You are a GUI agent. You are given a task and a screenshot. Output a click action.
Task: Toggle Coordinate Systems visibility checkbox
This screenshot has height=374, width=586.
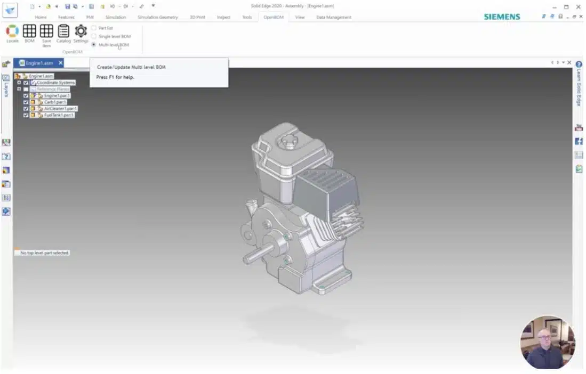point(26,83)
